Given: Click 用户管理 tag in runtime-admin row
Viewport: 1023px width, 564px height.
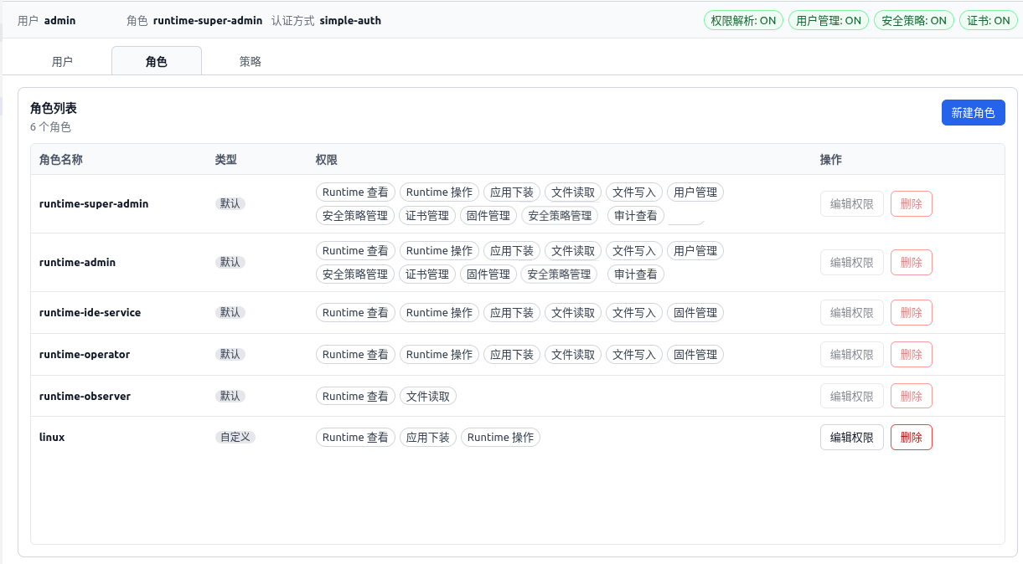Looking at the screenshot, I should (695, 251).
